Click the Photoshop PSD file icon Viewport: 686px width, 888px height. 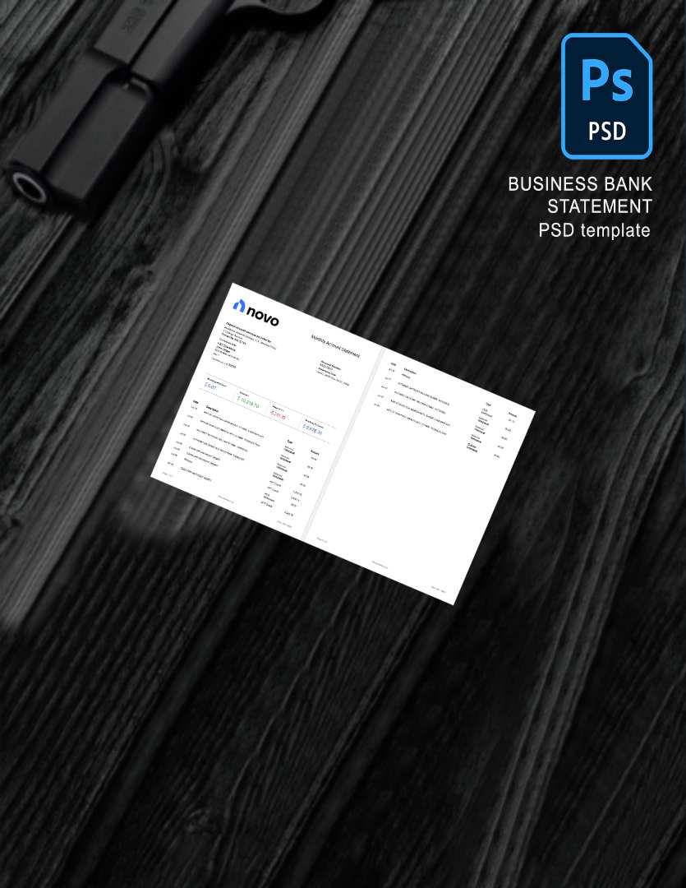point(606,95)
